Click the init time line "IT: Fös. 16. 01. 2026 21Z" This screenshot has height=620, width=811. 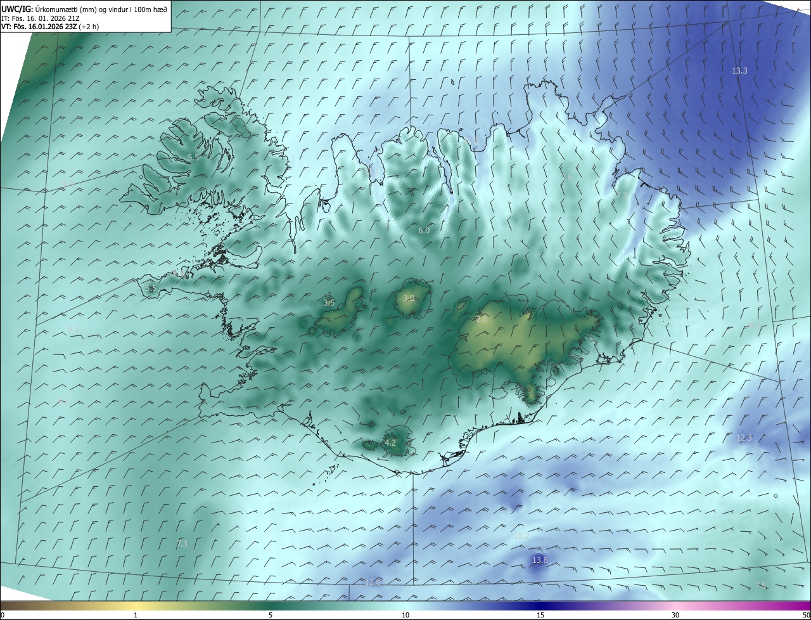point(40,18)
